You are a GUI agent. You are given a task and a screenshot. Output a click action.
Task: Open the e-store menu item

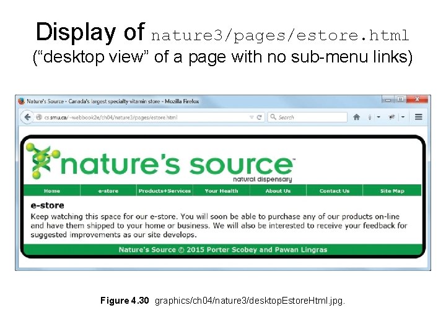pos(108,191)
